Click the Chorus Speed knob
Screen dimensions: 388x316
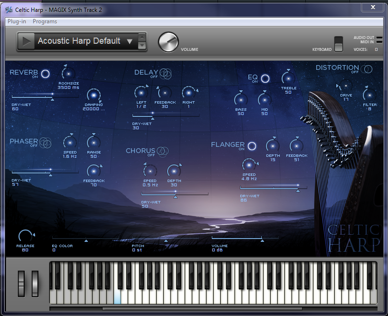(150, 171)
